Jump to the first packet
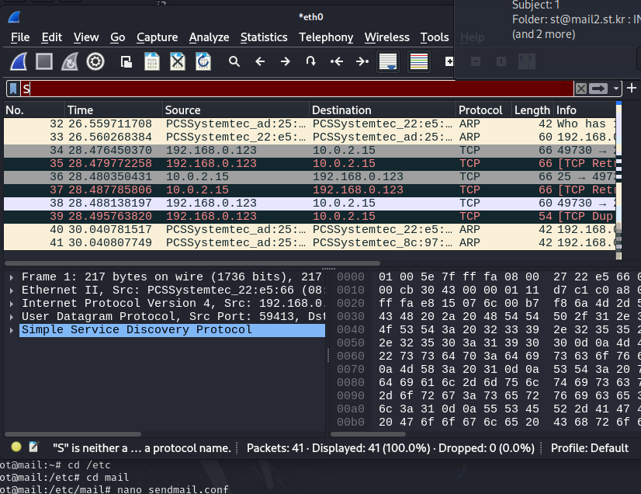The image size is (641, 494). [337, 62]
